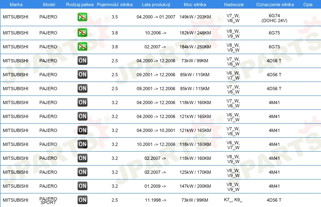
Task: Select the production date 10.2006 ->
Action: coord(156,33)
